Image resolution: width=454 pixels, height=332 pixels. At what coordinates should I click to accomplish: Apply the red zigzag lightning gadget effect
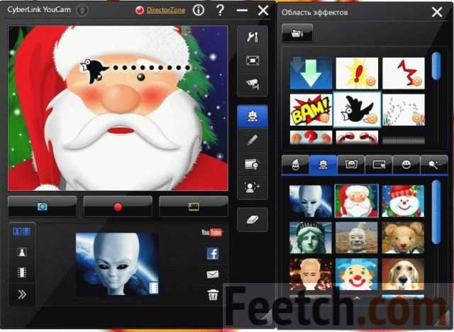coord(404,73)
